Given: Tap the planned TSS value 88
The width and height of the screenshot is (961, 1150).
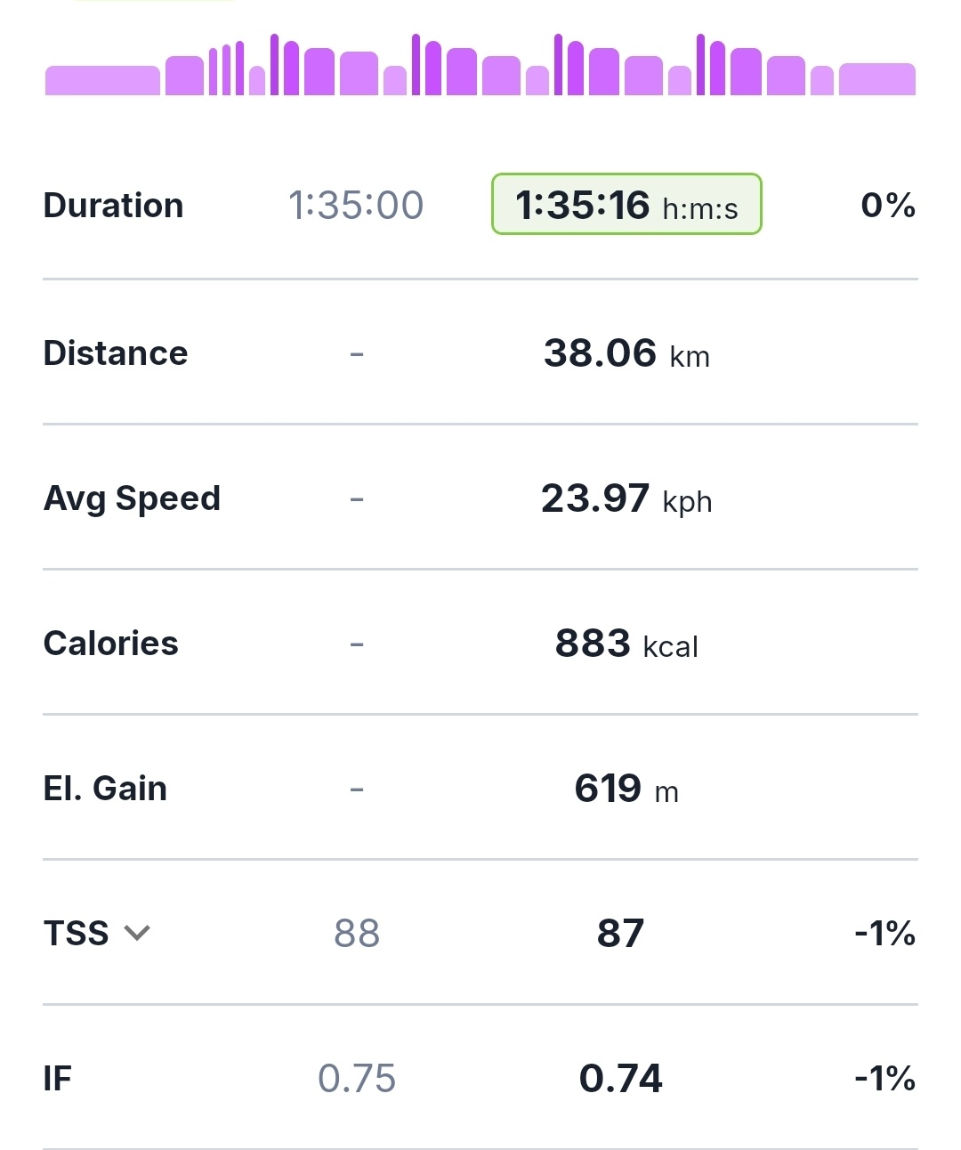Looking at the screenshot, I should (x=357, y=933).
